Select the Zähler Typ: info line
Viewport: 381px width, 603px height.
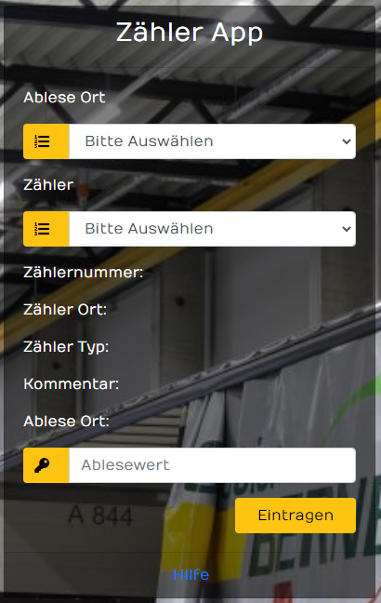coord(66,347)
